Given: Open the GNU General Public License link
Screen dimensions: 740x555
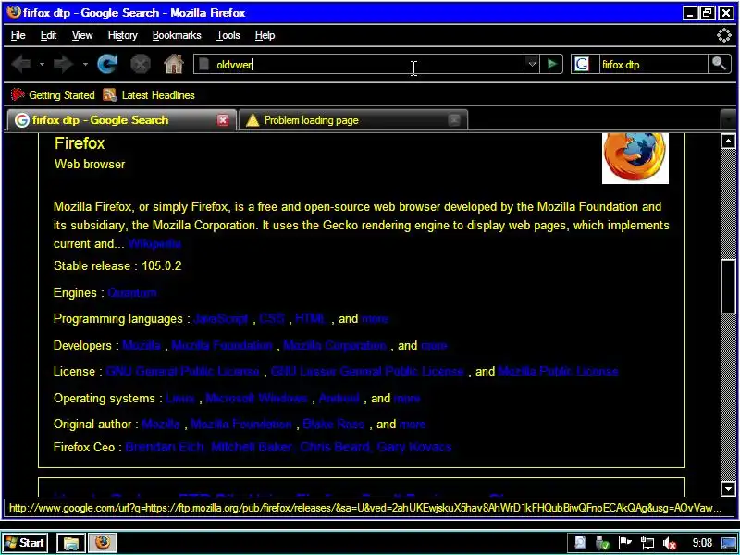Looking at the screenshot, I should pyautogui.click(x=182, y=372).
